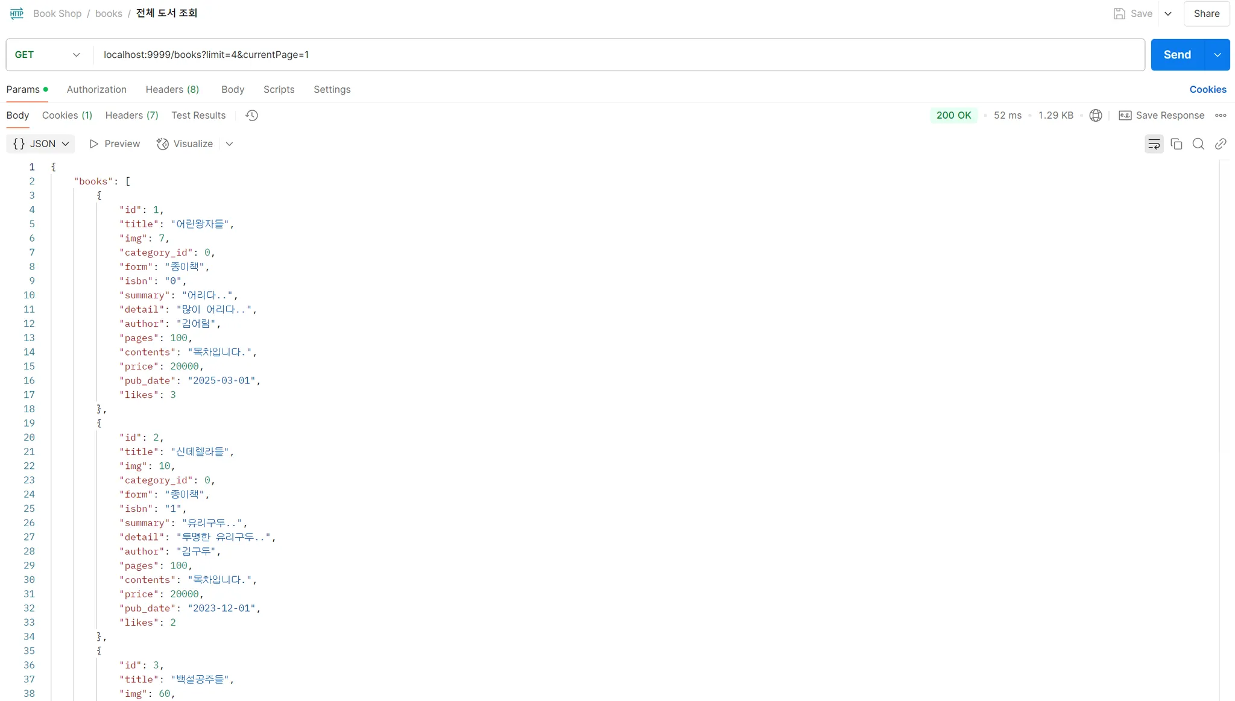Click the HTTP badge in the breadcrumb

pos(16,13)
